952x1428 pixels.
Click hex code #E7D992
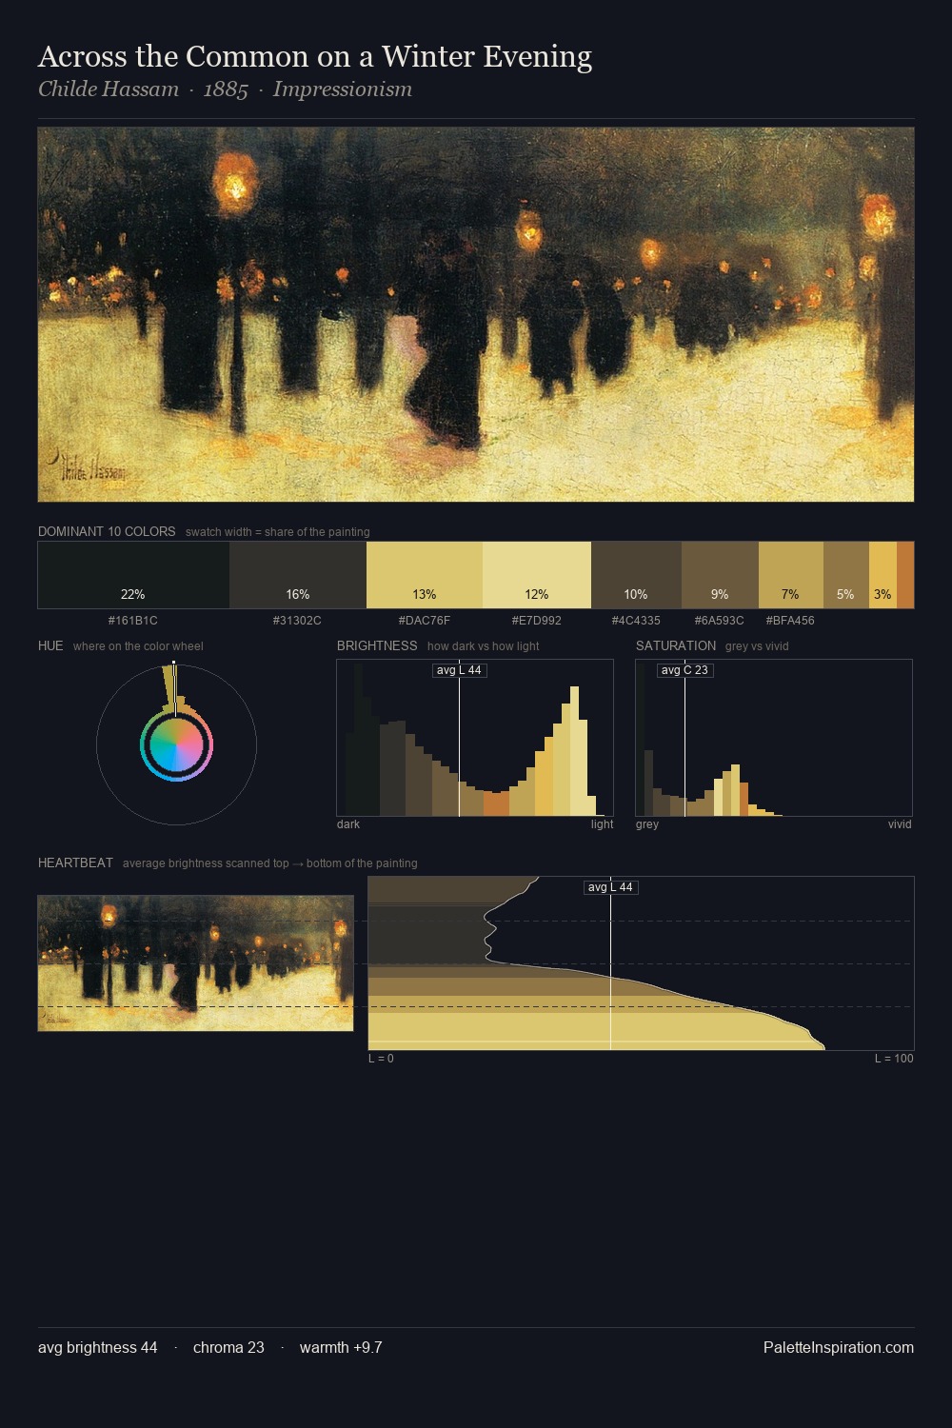pyautogui.click(x=537, y=621)
